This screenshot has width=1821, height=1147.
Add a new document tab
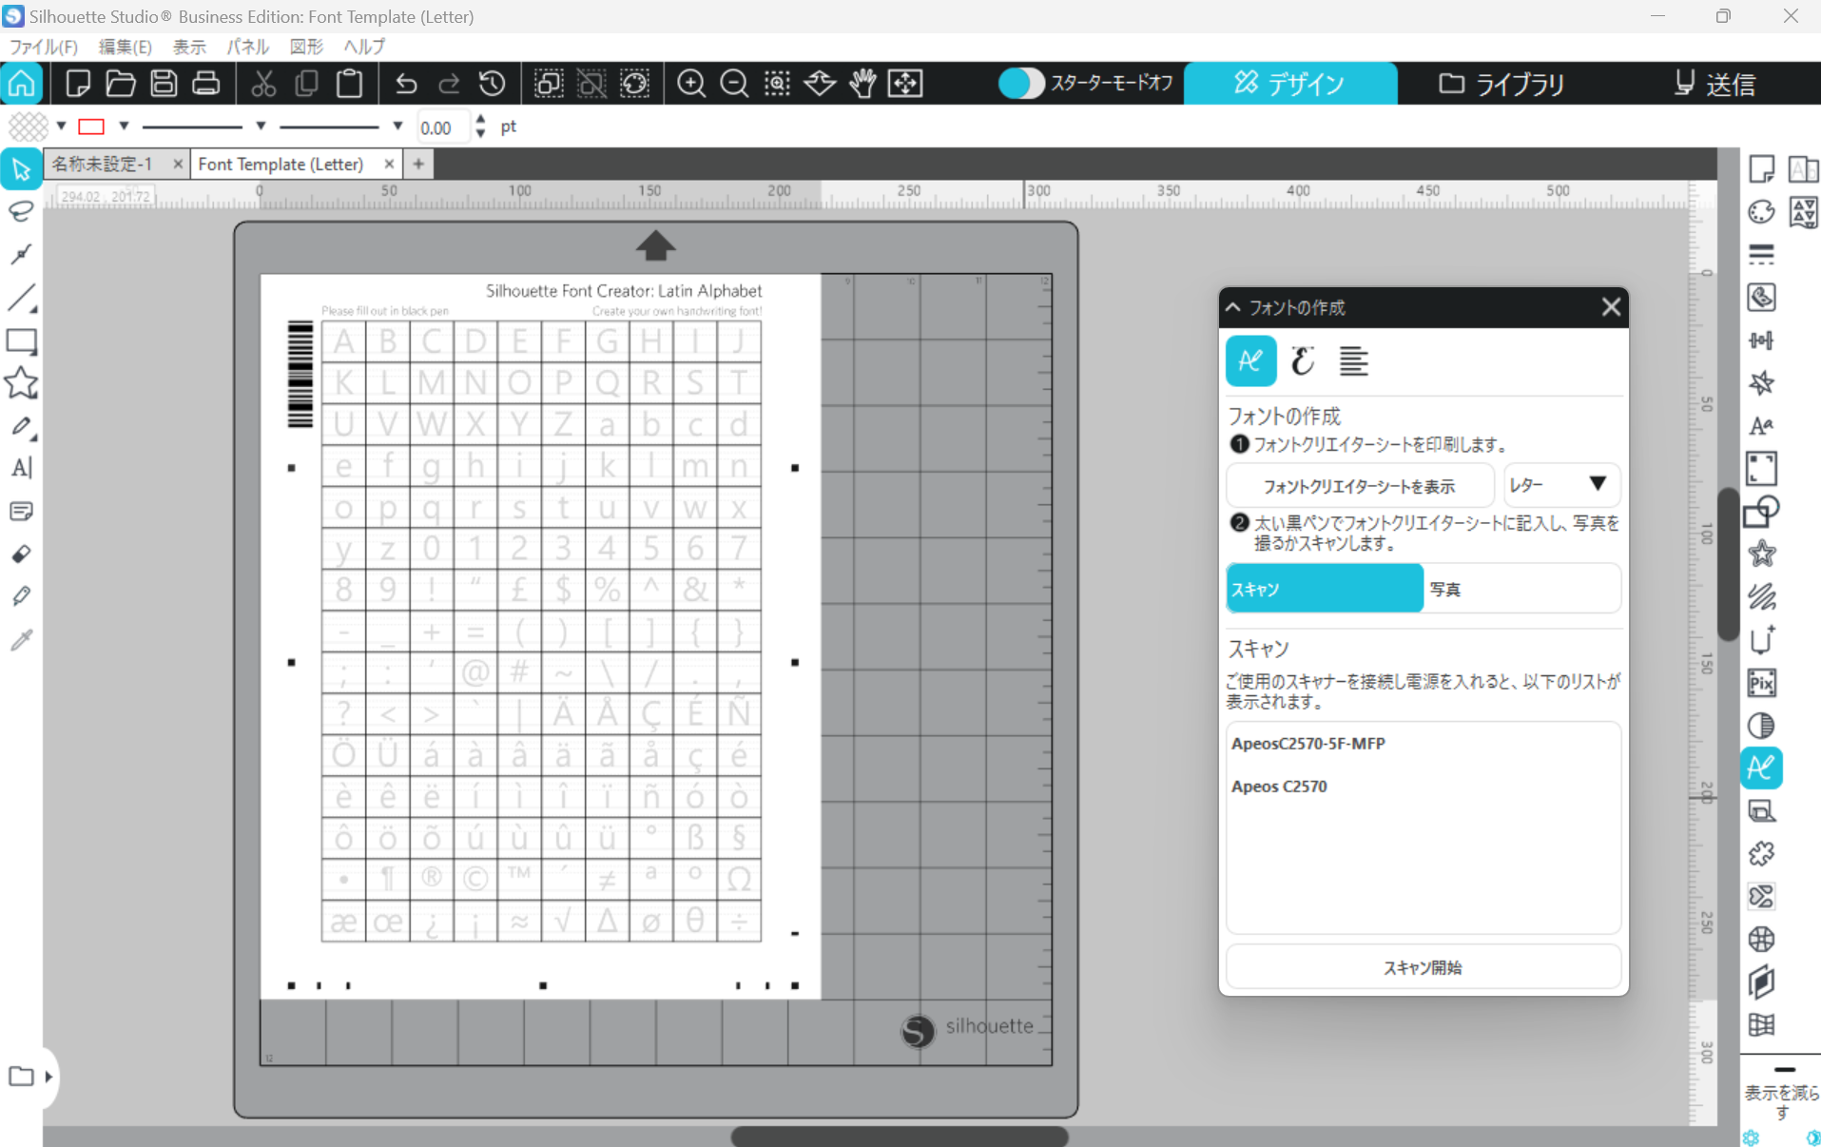click(418, 165)
